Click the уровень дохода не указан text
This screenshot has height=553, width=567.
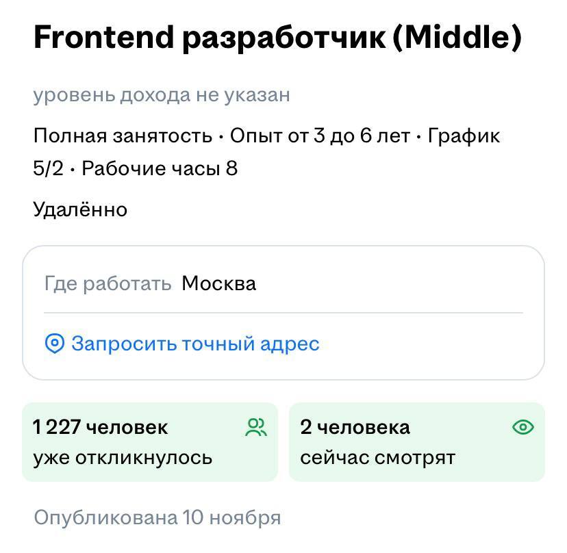tap(162, 95)
